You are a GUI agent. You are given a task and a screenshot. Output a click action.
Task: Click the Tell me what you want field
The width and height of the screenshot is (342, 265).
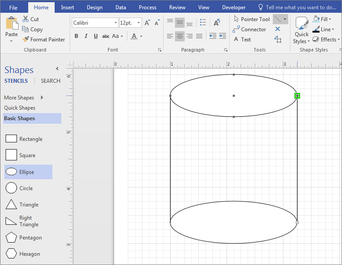coord(297,7)
